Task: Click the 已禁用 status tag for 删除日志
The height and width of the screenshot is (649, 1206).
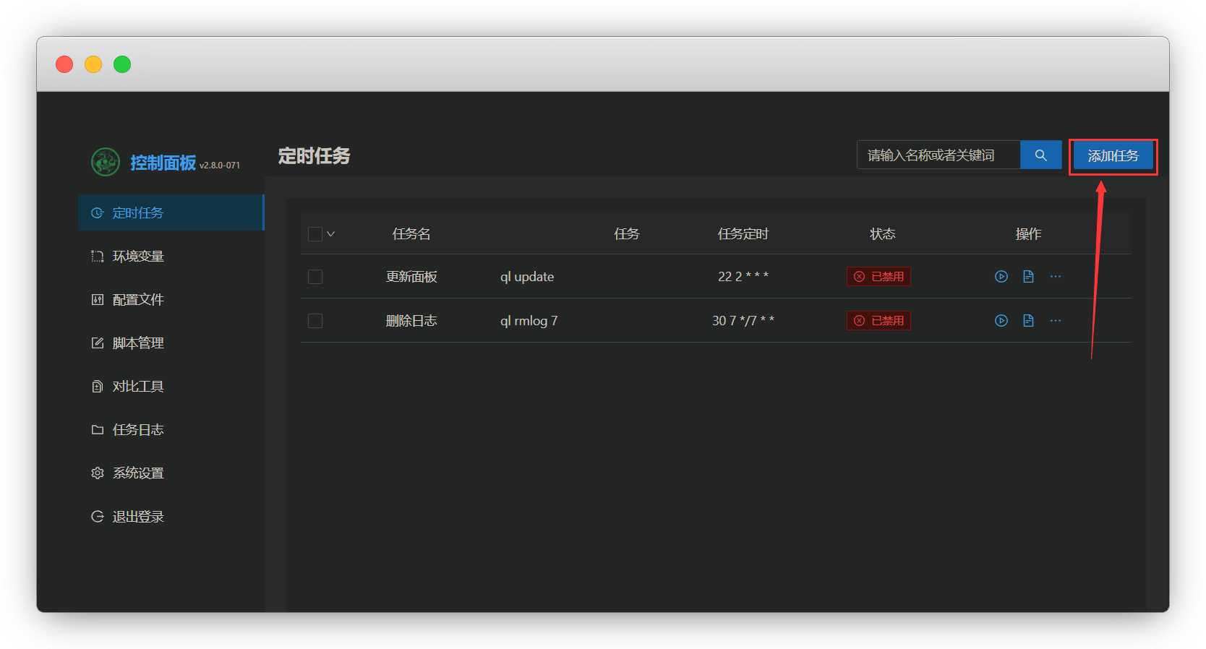Action: pos(878,321)
